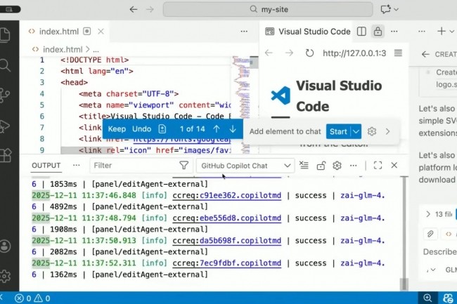Viewport: 457px width, 304px height.
Task: Open browser group more actions menu
Action: pos(394,32)
